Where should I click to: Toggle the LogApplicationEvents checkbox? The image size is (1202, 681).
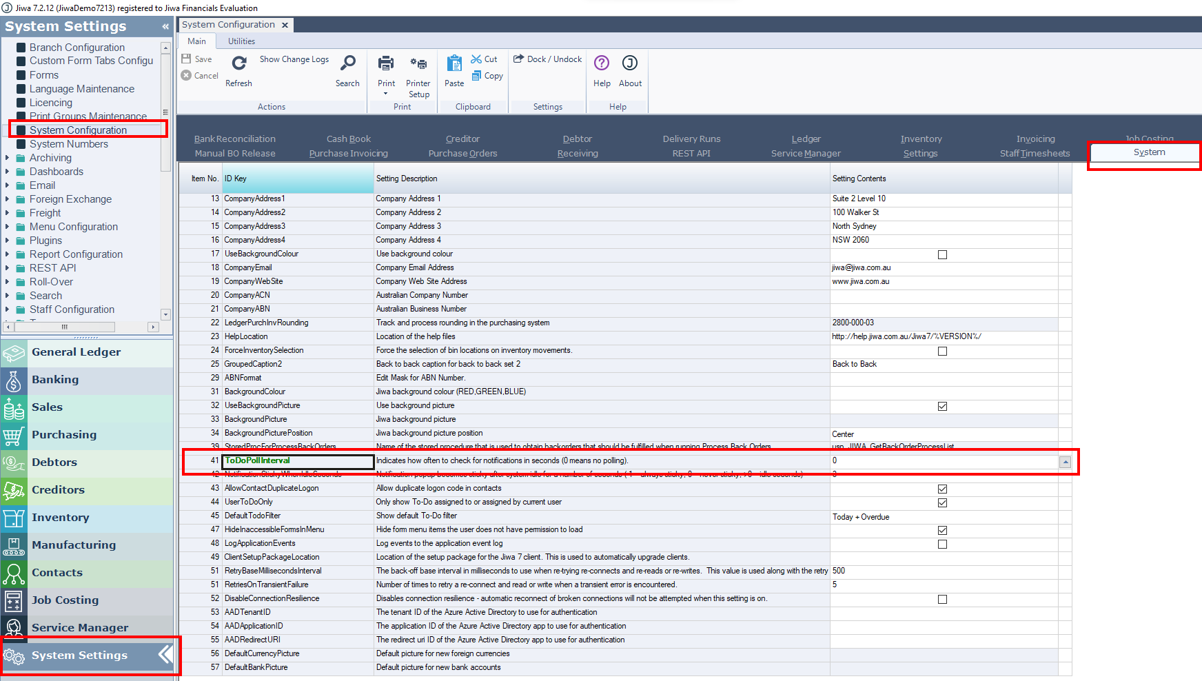click(942, 544)
